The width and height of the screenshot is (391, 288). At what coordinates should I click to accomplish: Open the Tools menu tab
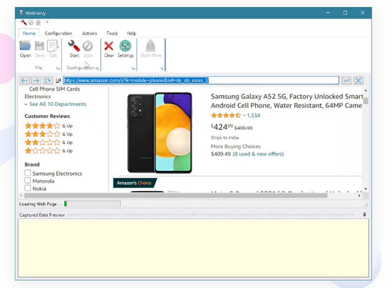pyautogui.click(x=112, y=33)
